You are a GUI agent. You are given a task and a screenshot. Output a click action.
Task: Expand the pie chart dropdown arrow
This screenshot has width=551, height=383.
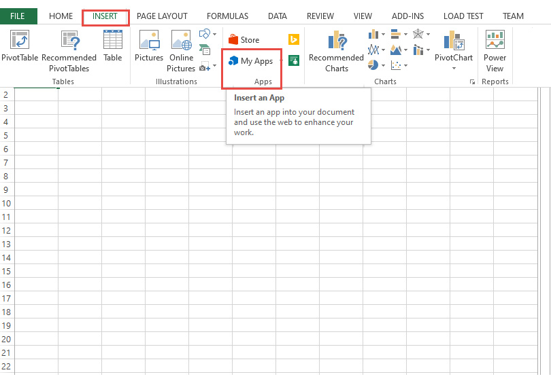(x=383, y=65)
